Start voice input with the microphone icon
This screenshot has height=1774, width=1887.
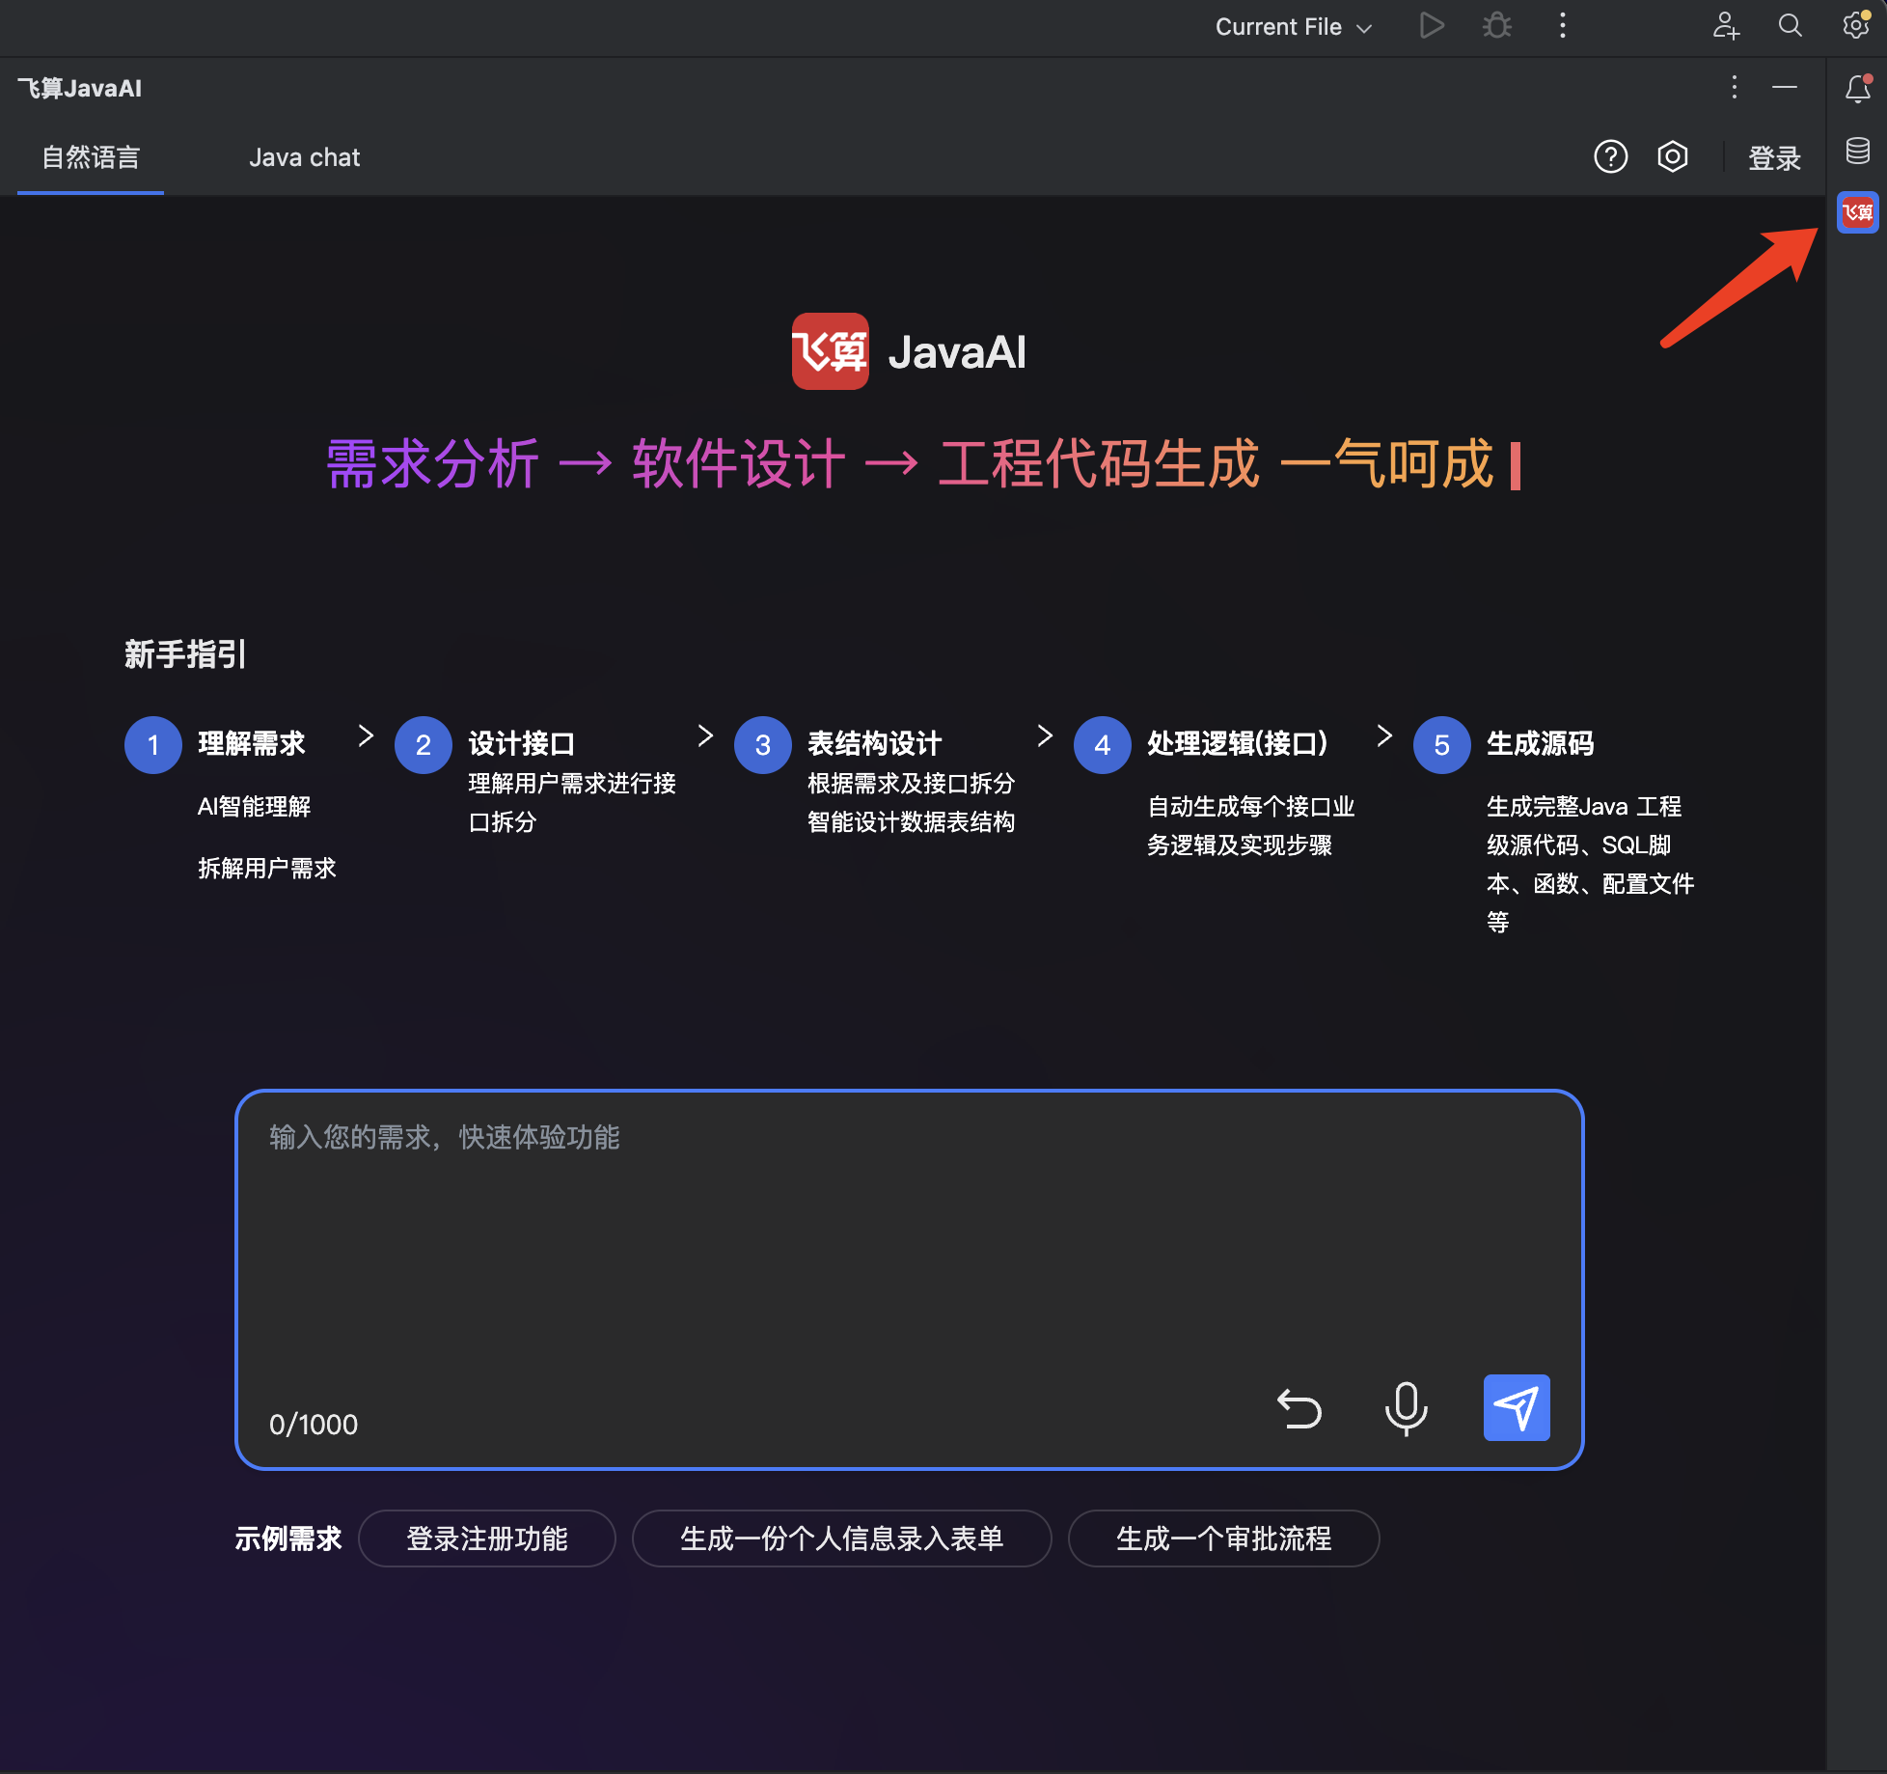coord(1407,1408)
